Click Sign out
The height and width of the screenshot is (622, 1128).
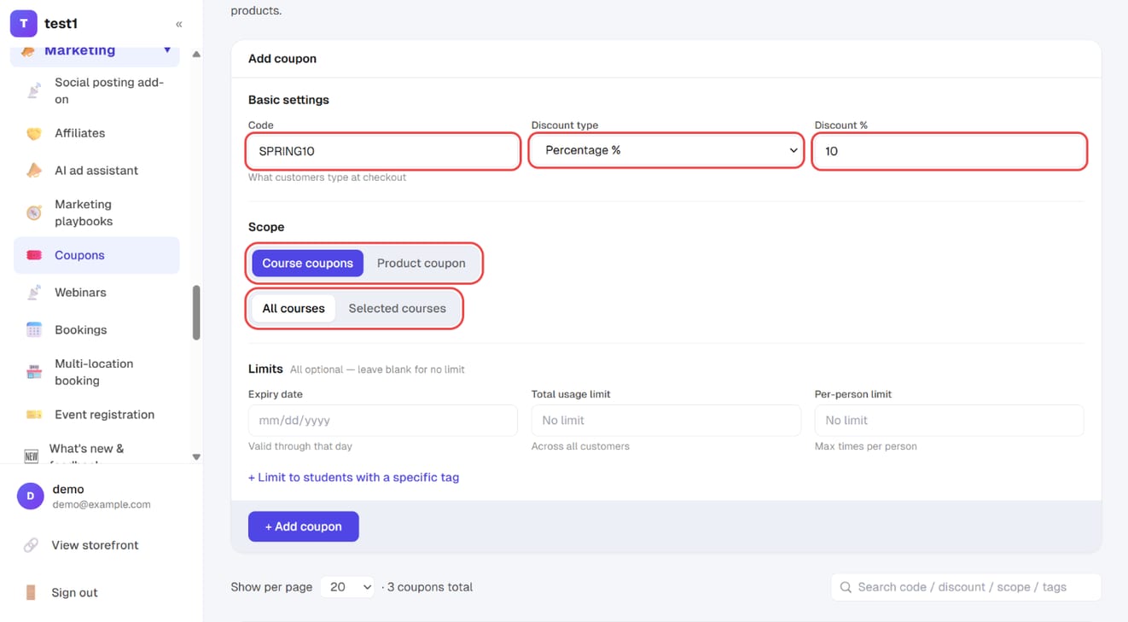click(x=74, y=592)
